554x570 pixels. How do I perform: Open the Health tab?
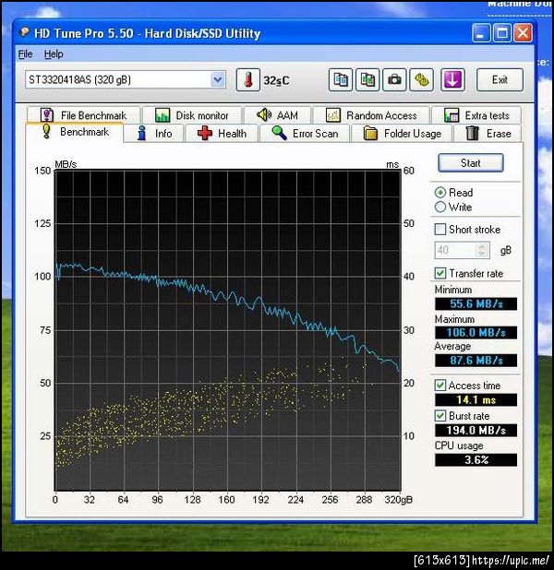pyautogui.click(x=222, y=134)
